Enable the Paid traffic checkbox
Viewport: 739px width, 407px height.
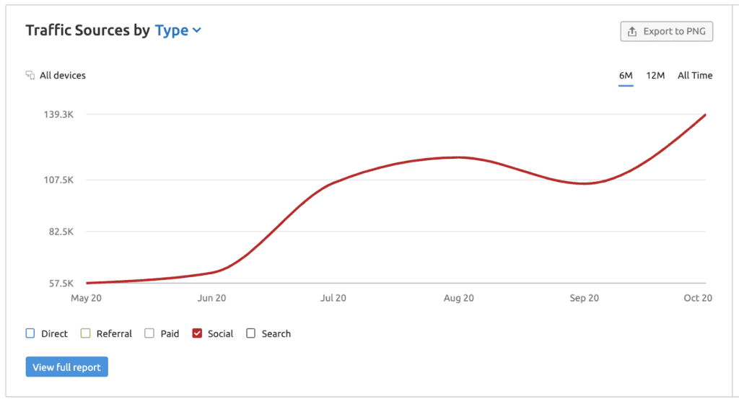pyautogui.click(x=149, y=333)
